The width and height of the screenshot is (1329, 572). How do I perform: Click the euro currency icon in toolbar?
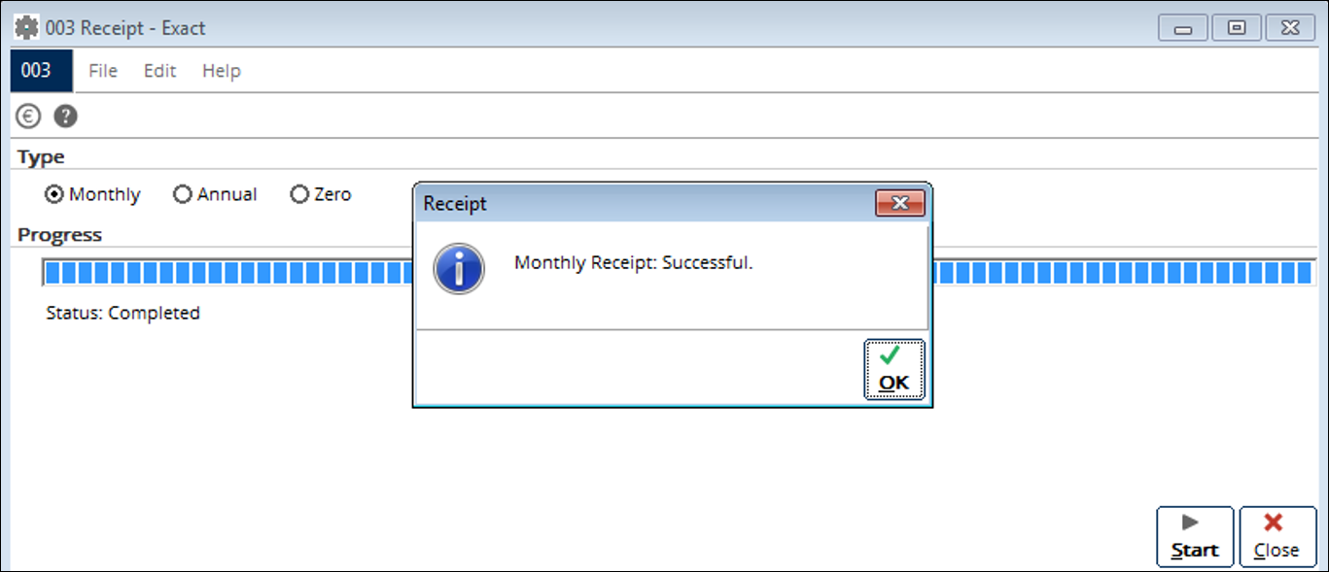click(x=28, y=117)
